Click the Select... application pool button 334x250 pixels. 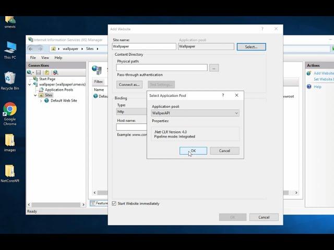click(x=251, y=47)
